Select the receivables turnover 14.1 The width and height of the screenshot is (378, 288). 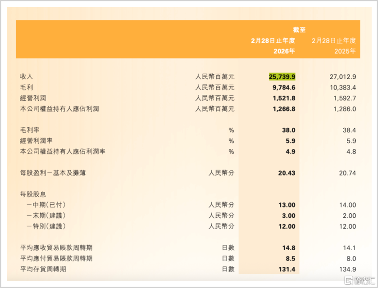tap(350, 248)
